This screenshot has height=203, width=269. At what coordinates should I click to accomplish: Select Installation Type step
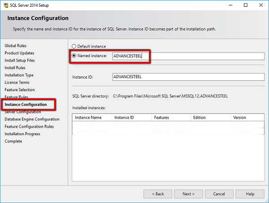(x=19, y=75)
